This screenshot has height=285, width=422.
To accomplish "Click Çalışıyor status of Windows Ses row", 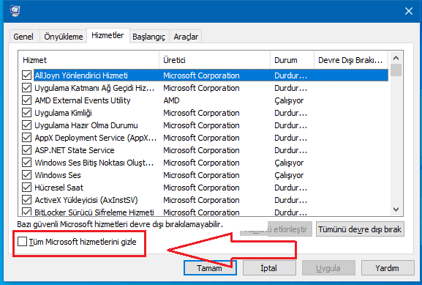I will tap(289, 175).
